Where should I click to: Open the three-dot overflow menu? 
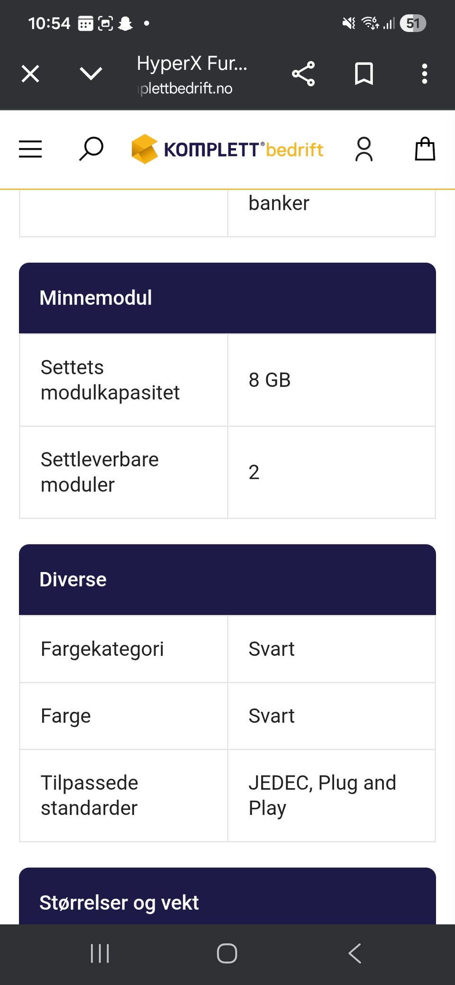tap(424, 74)
